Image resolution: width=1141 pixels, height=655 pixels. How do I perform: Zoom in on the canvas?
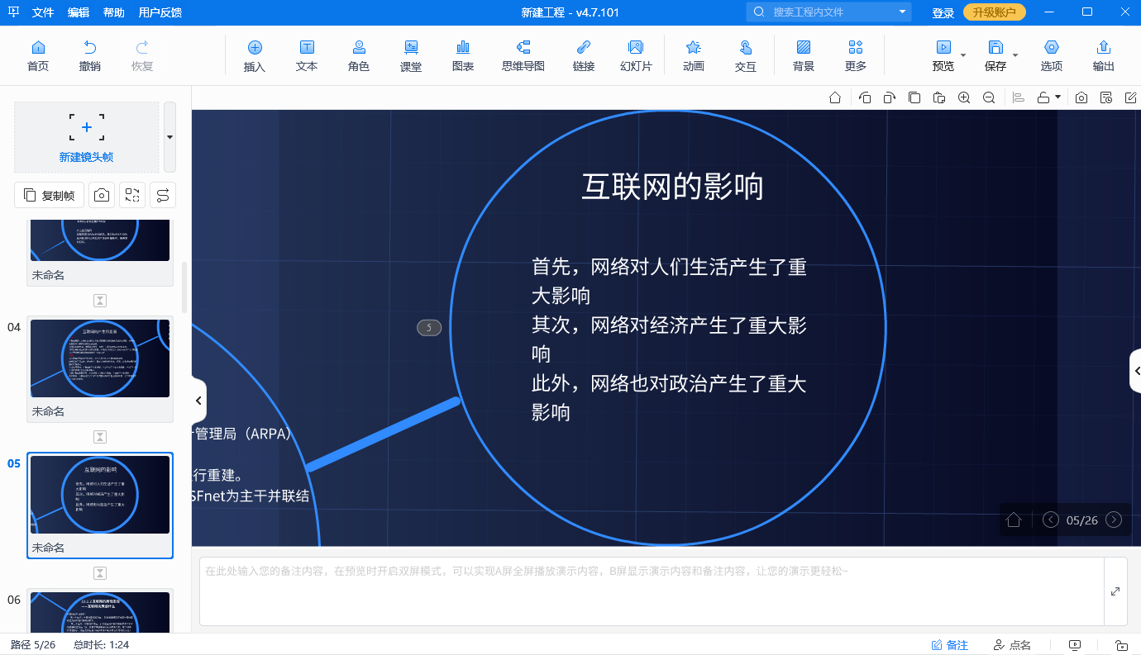[964, 97]
